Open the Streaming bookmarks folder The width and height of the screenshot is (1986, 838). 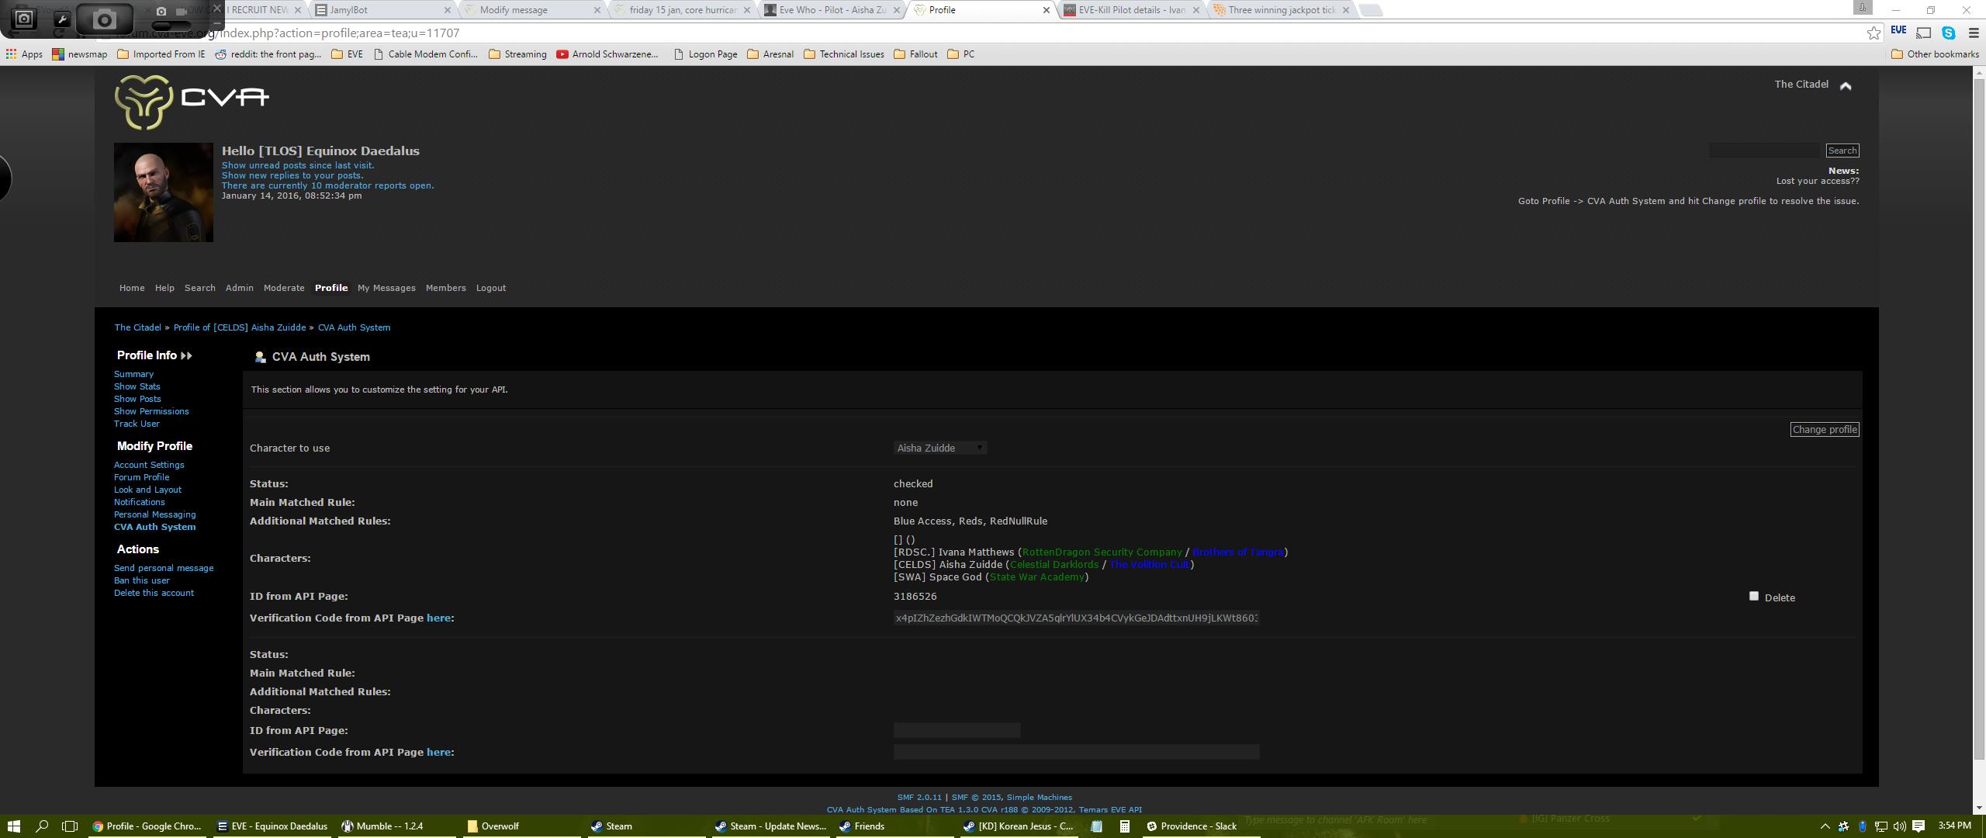(517, 54)
